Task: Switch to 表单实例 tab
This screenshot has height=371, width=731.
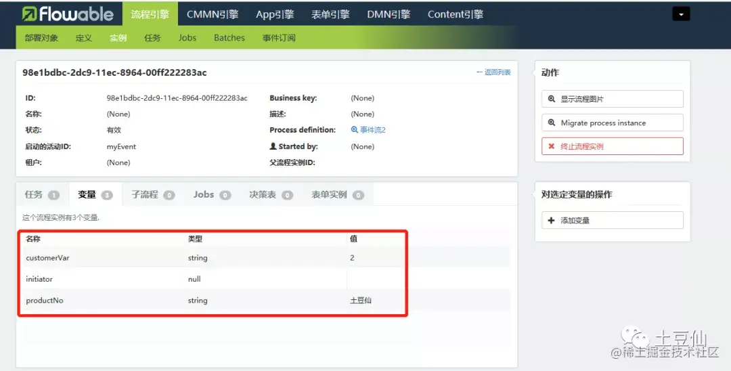Action: [338, 194]
